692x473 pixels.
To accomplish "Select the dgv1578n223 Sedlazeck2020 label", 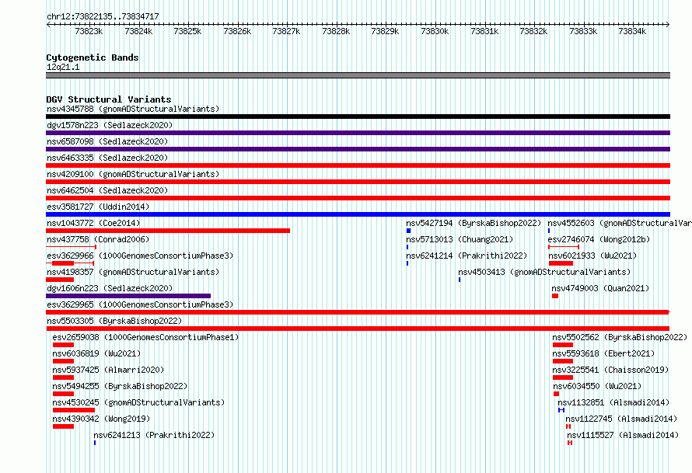I will point(110,125).
